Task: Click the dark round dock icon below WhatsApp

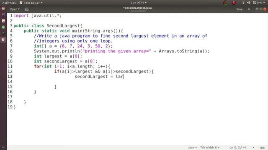Action: tap(3, 33)
